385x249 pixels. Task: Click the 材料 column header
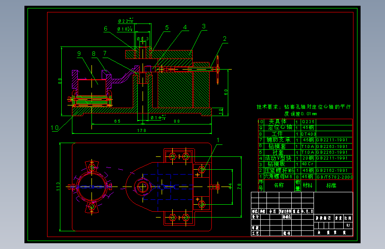pyautogui.click(x=307, y=185)
